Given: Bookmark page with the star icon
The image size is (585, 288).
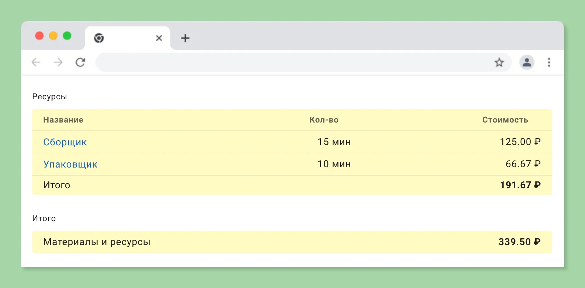Looking at the screenshot, I should tap(499, 62).
